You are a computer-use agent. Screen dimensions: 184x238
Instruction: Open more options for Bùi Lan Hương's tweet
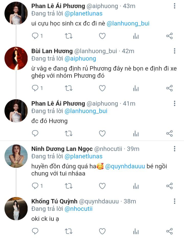175,51
